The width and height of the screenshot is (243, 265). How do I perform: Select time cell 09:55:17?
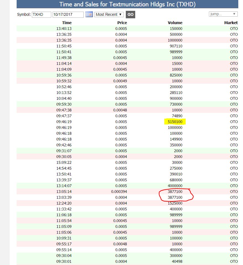click(64, 244)
